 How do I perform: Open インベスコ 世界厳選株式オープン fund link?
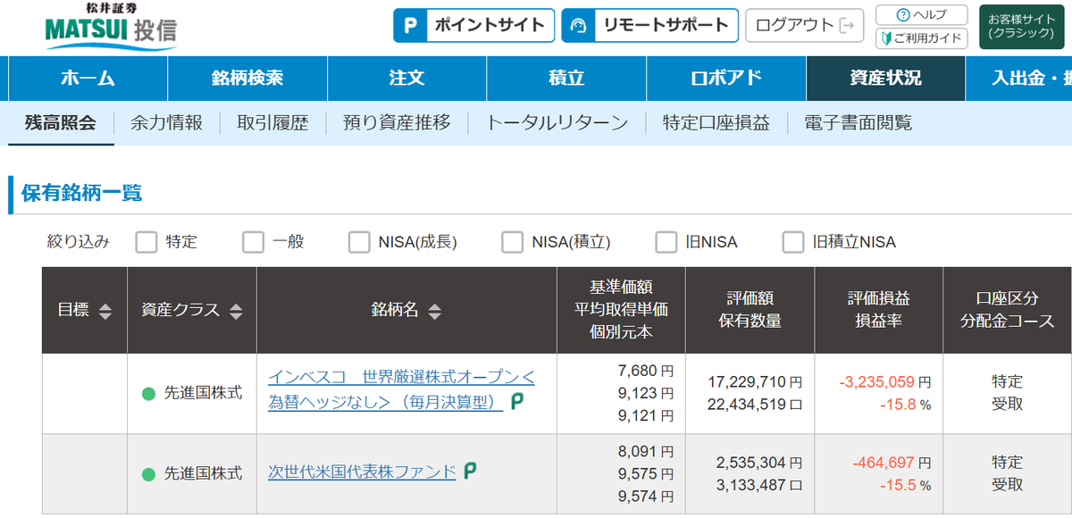click(x=401, y=390)
